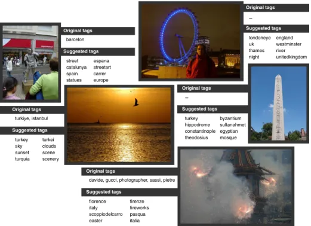
Task: Click the 'turquia' tag
Action: click(22, 159)
